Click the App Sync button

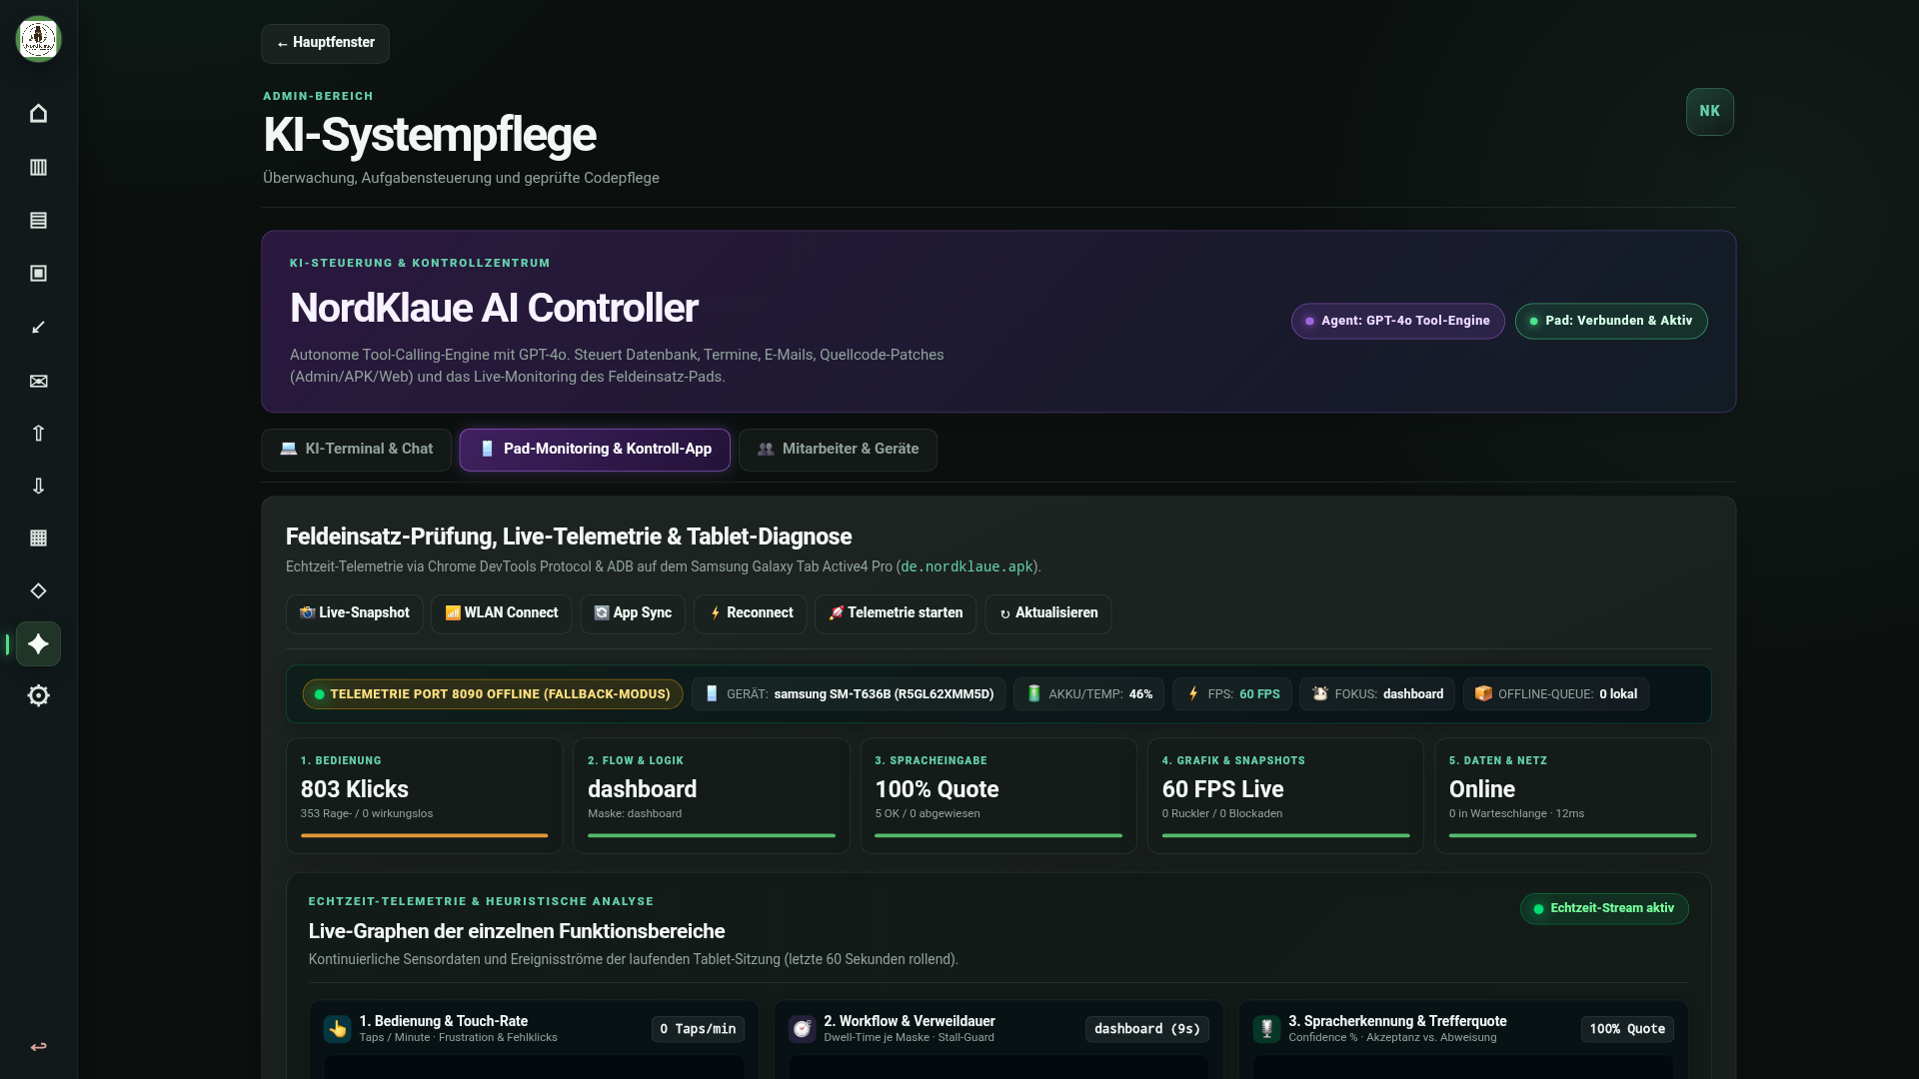click(x=633, y=613)
